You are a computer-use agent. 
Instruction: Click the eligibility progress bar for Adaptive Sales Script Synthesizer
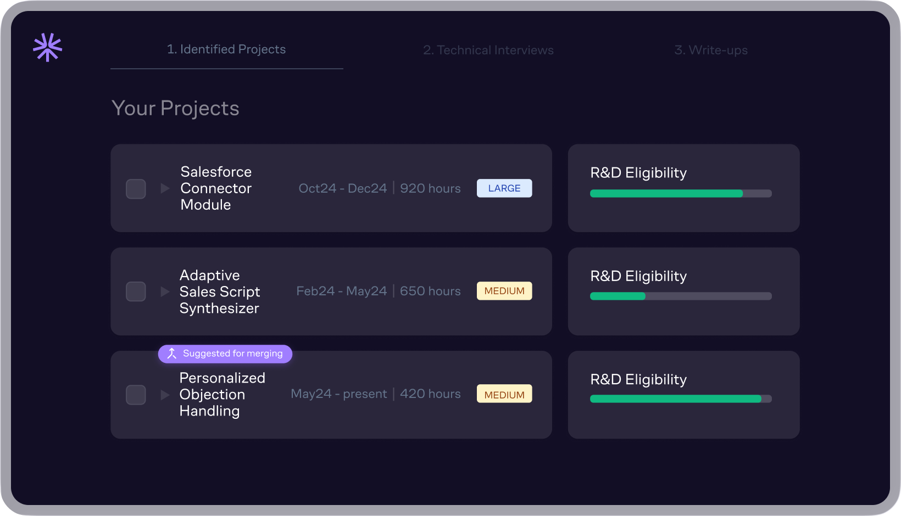click(x=681, y=296)
